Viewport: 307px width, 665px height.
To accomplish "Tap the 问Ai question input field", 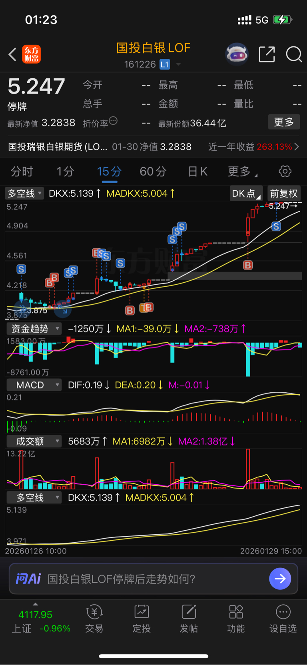I will coord(153,579).
